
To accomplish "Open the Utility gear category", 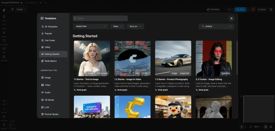I will coord(53,47).
